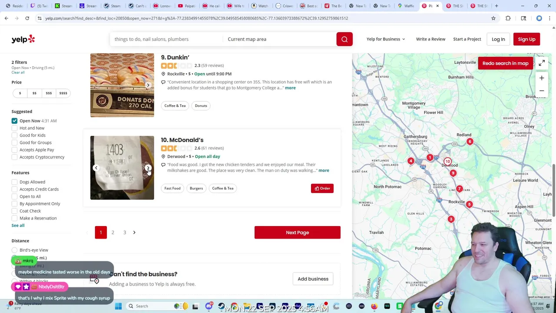The width and height of the screenshot is (556, 313).
Task: Enable Make a Reservation feature
Action: point(15,218)
